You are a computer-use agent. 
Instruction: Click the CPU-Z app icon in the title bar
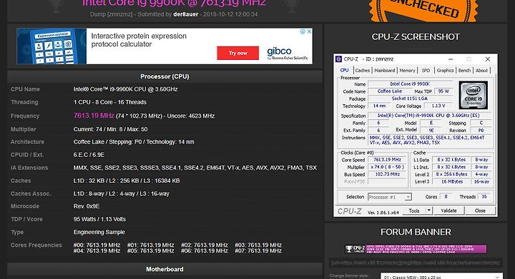(338, 59)
